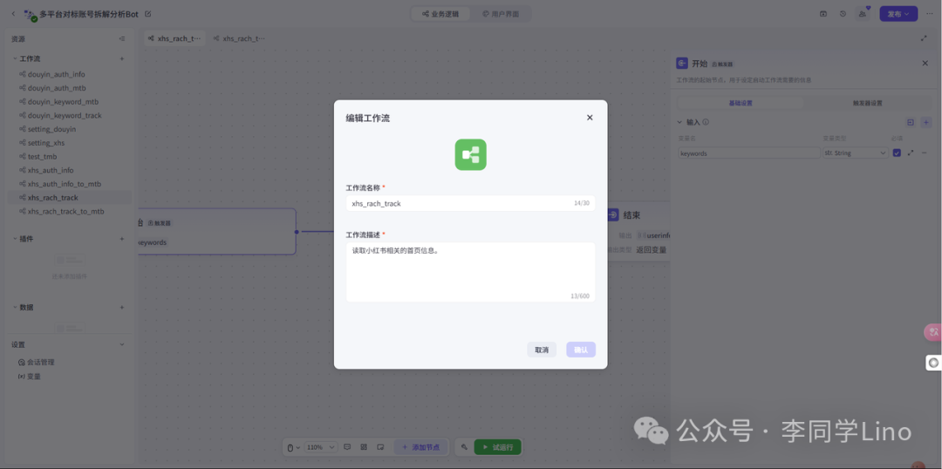Viewport: 942px width, 469px height.
Task: Collapse the 插件 section
Action: pyautogui.click(x=15, y=238)
